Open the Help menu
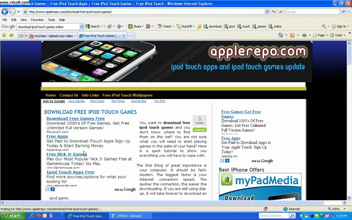The width and height of the screenshot is (352, 220). tap(62, 20)
